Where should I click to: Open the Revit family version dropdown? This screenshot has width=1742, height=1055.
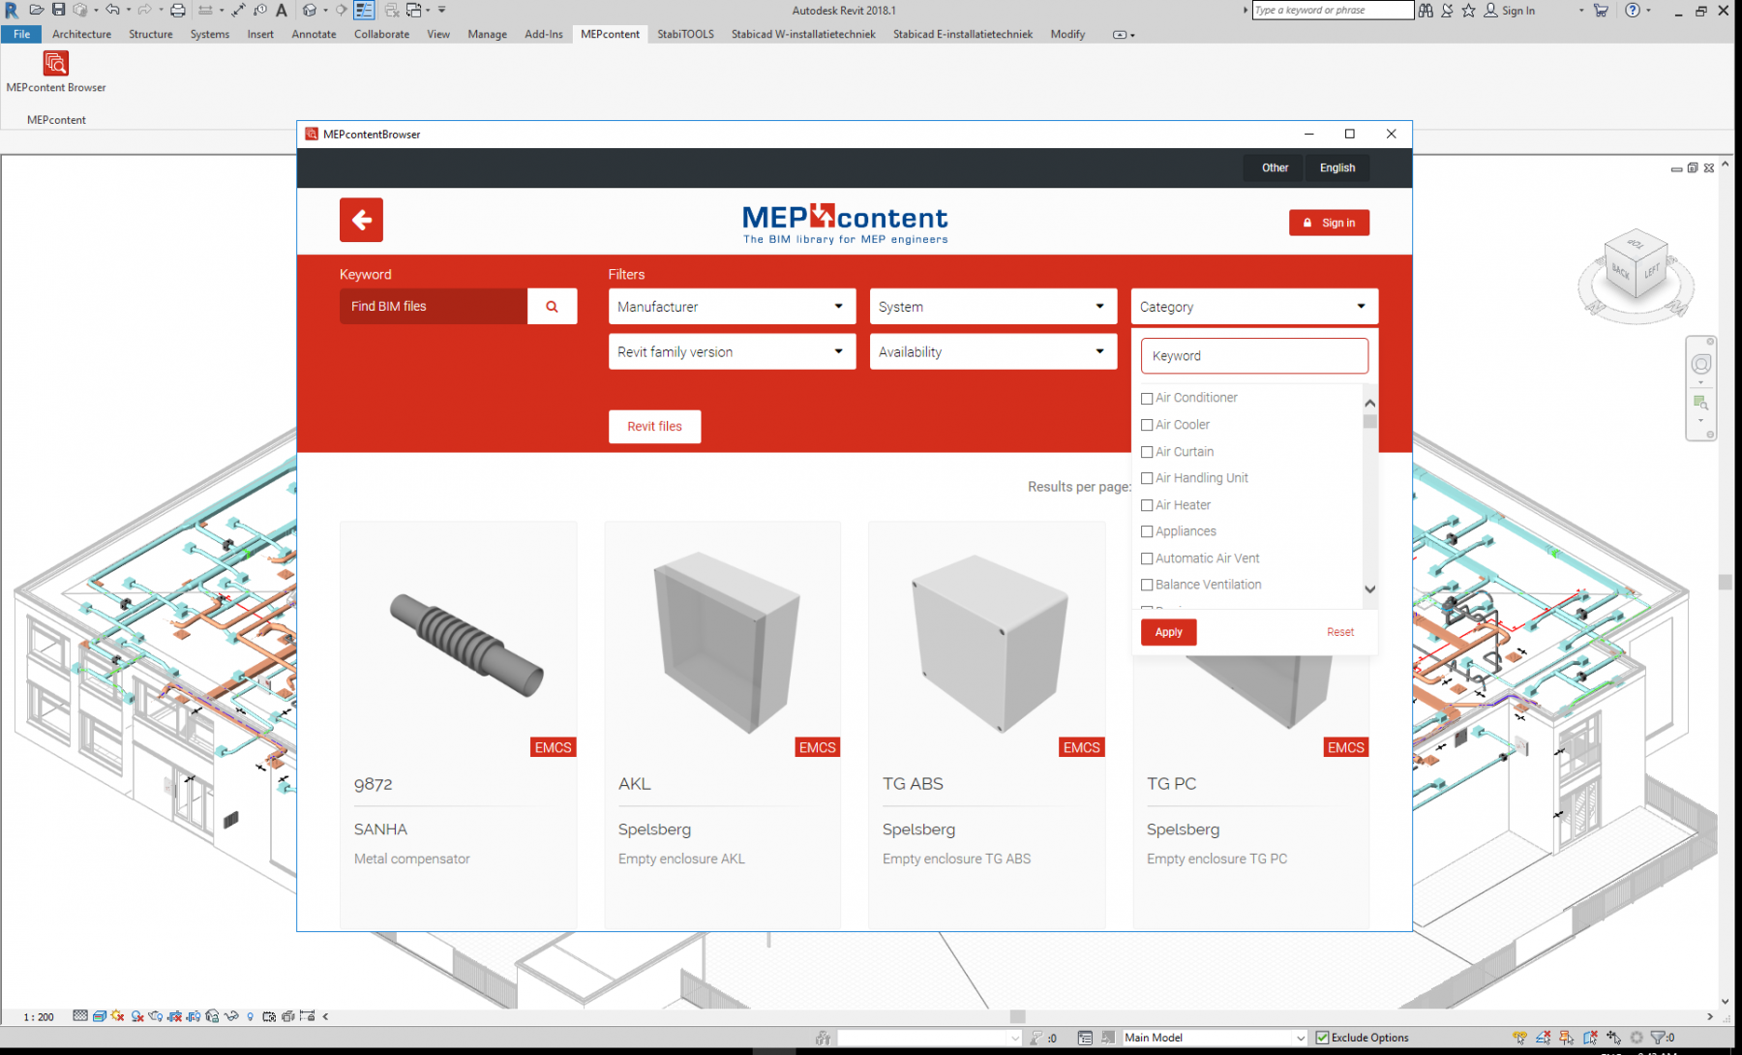tap(732, 352)
